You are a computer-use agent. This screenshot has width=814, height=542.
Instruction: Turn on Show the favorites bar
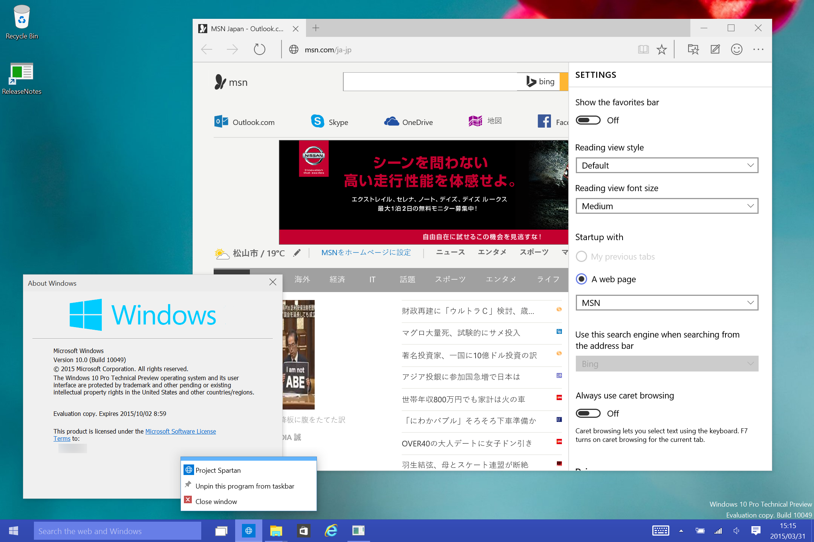(x=588, y=120)
